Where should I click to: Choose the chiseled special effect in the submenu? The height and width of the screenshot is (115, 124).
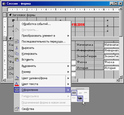pyautogui.click(x=86, y=98)
